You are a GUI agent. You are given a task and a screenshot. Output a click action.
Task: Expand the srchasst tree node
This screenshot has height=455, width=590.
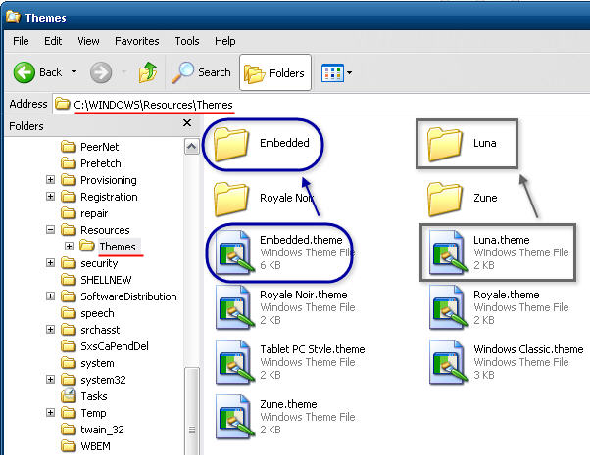click(x=50, y=329)
